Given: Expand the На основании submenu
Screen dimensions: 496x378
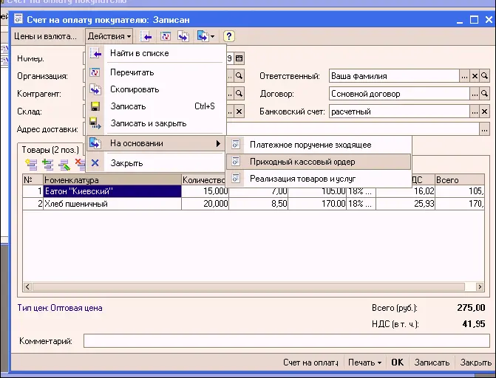Looking at the screenshot, I should tap(156, 143).
